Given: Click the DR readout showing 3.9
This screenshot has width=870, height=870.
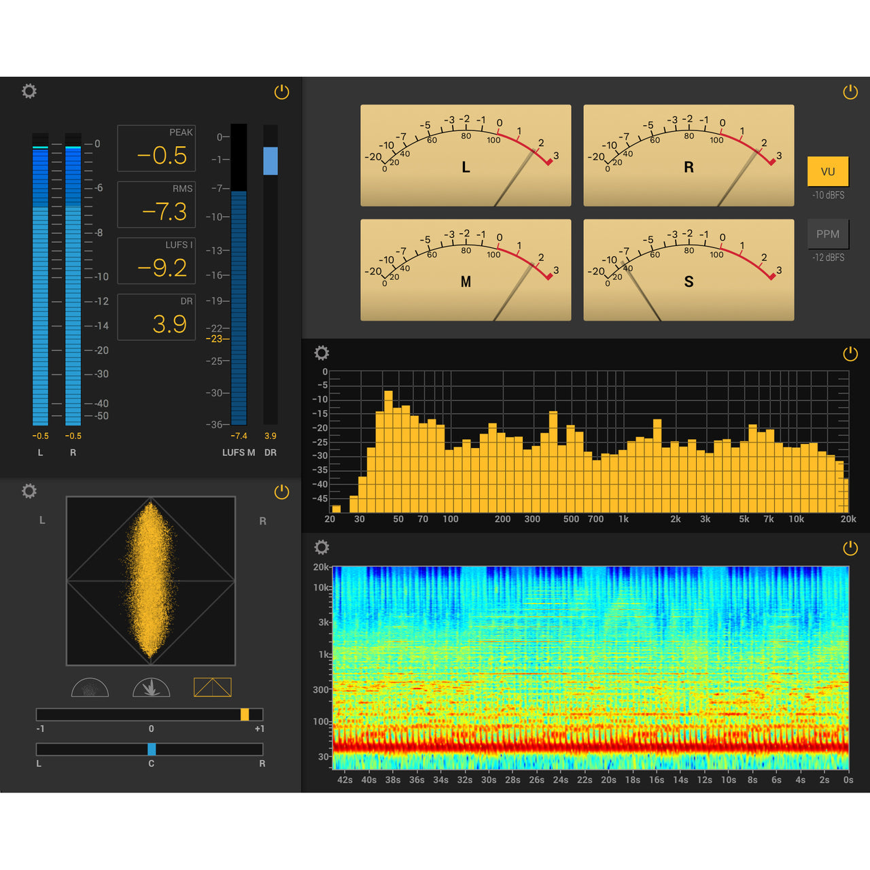Looking at the screenshot, I should (156, 317).
